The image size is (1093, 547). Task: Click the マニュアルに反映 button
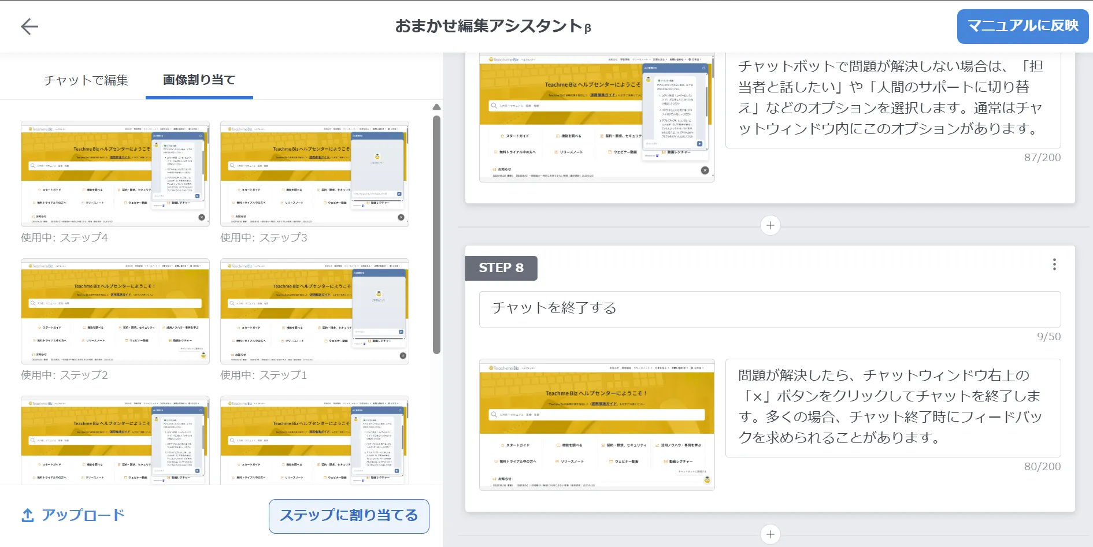(1022, 26)
